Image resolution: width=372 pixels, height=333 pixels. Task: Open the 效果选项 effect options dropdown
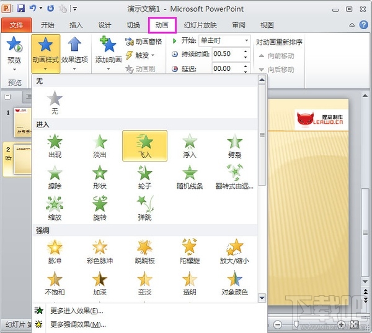pos(74,53)
